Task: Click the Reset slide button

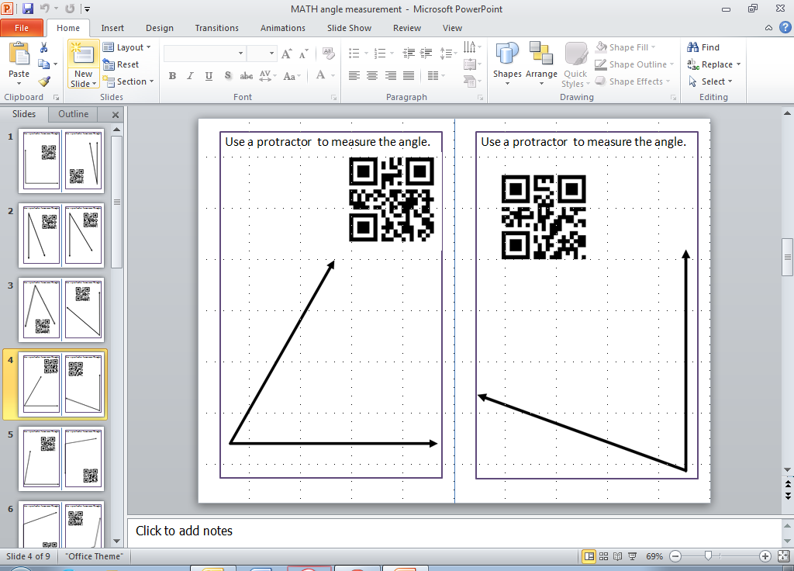Action: [121, 64]
